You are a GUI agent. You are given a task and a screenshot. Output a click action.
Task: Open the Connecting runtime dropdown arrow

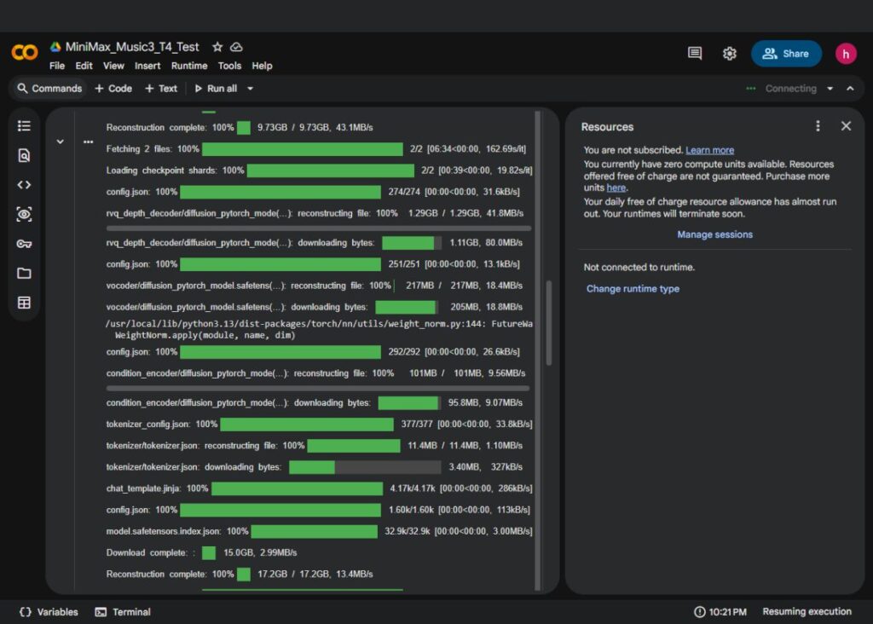830,89
